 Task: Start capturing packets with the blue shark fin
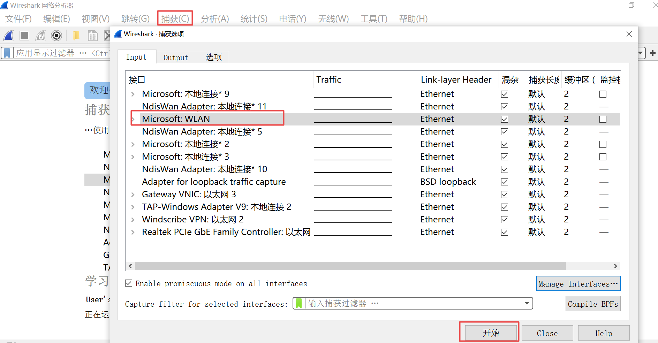point(8,36)
